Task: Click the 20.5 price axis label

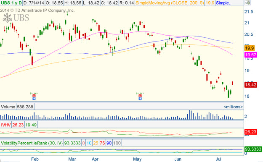Action: tap(249, 34)
